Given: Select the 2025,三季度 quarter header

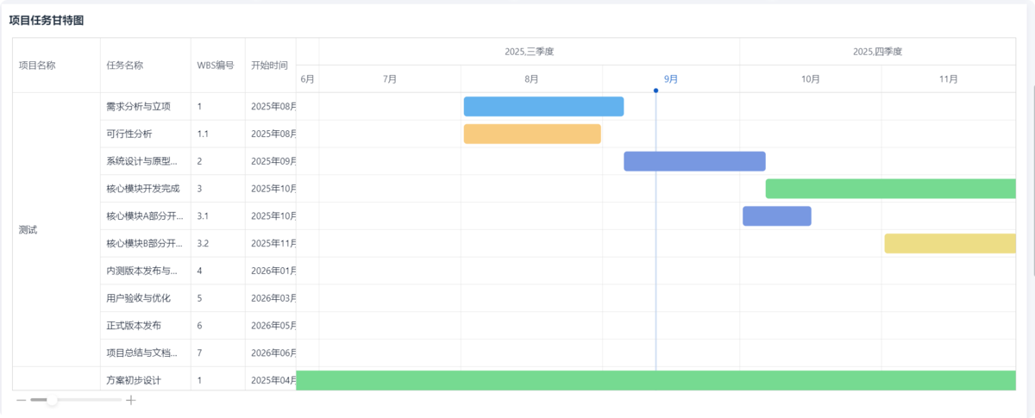Looking at the screenshot, I should (x=529, y=52).
